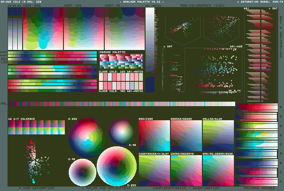Click 'Close Cols: 70% Bri-Match' label
Image resolution: width=284 pixels, height=191 pixels.
tap(121, 91)
